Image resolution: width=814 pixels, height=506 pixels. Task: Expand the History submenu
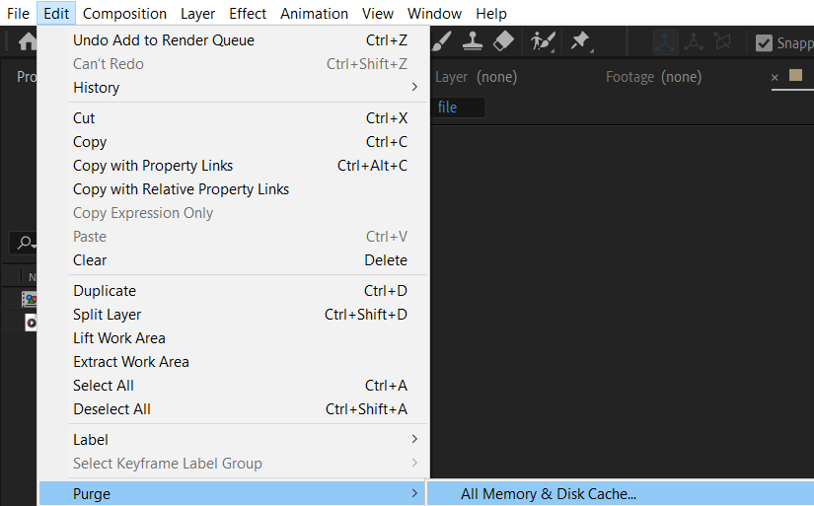(x=245, y=87)
